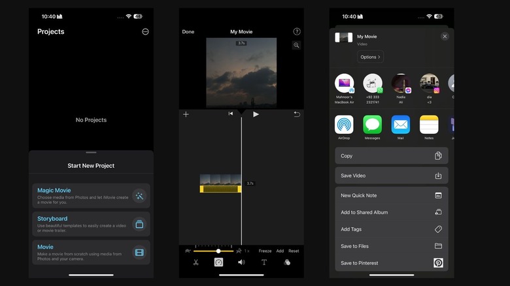Undo the last edit
Image resolution: width=510 pixels, height=286 pixels.
pyautogui.click(x=297, y=114)
